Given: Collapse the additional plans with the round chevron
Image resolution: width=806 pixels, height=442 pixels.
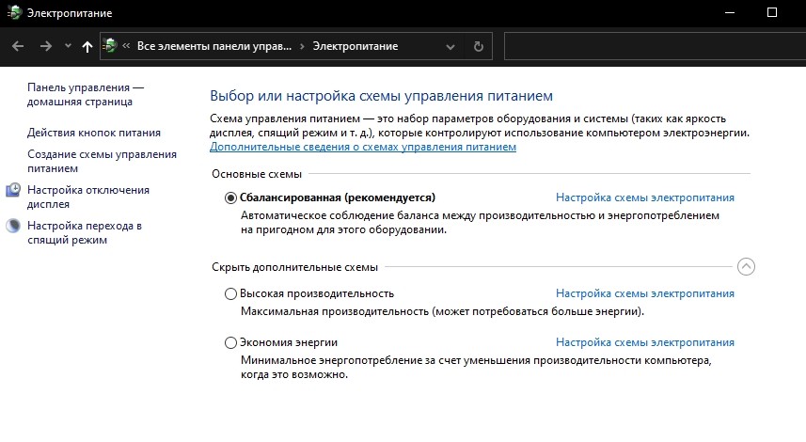Looking at the screenshot, I should click(x=746, y=266).
